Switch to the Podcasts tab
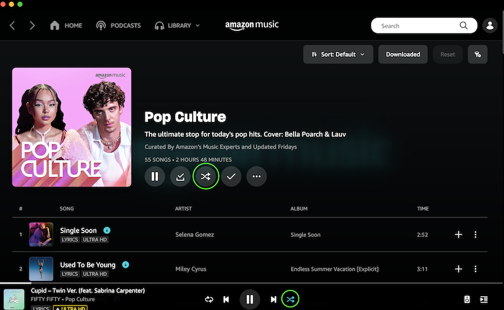 tap(118, 26)
